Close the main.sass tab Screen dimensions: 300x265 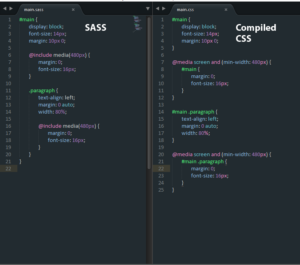pyautogui.click(x=73, y=9)
